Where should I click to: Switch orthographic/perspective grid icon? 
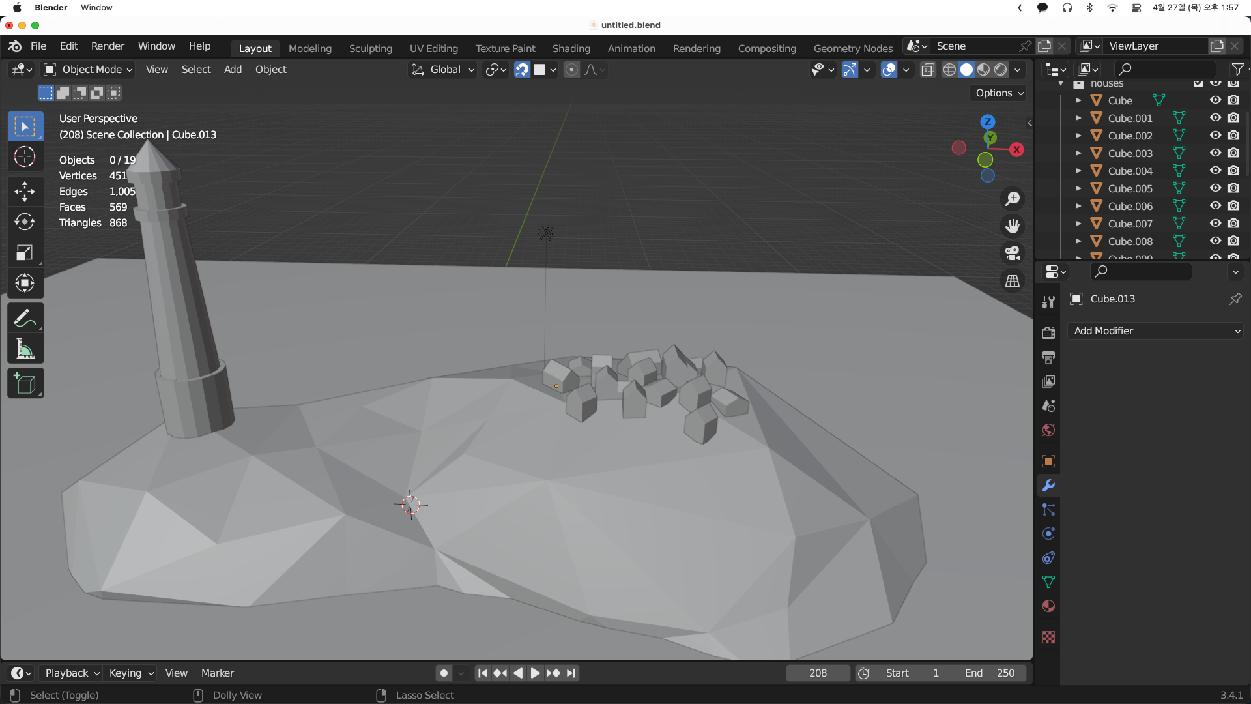(1013, 281)
